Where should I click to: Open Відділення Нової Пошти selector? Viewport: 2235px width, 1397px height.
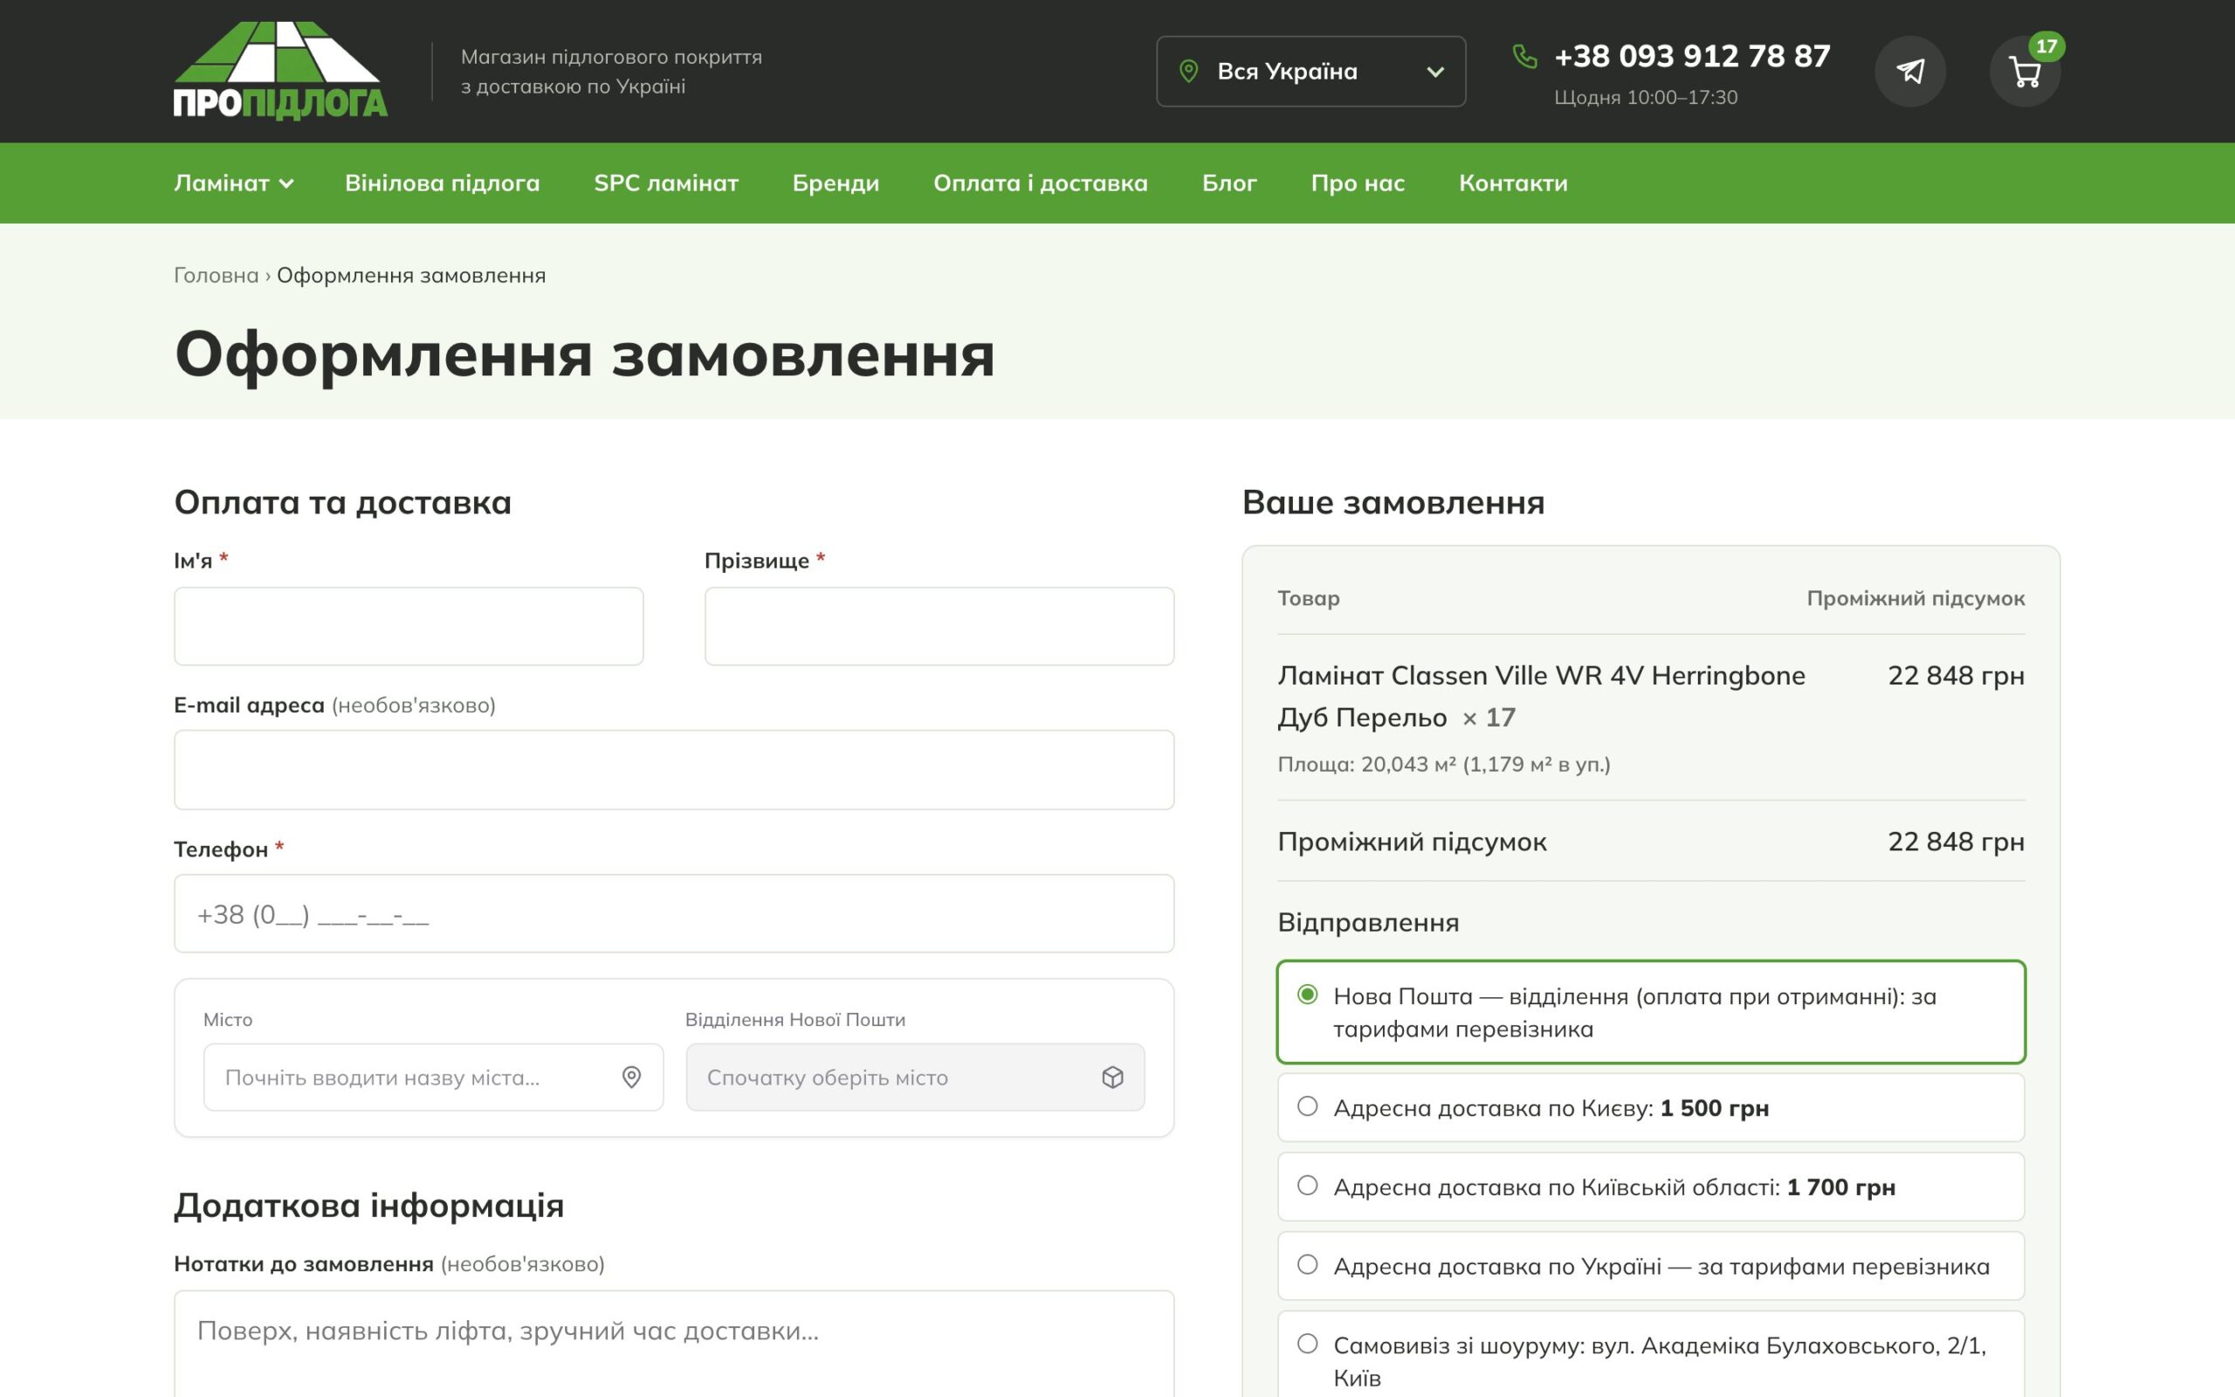[915, 1077]
